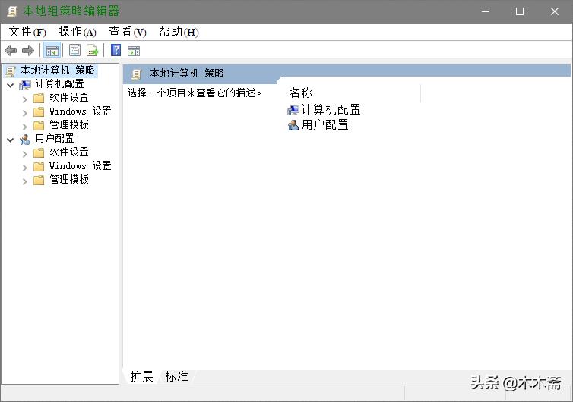
Task: Switch to the 标准 tab
Action: [176, 376]
